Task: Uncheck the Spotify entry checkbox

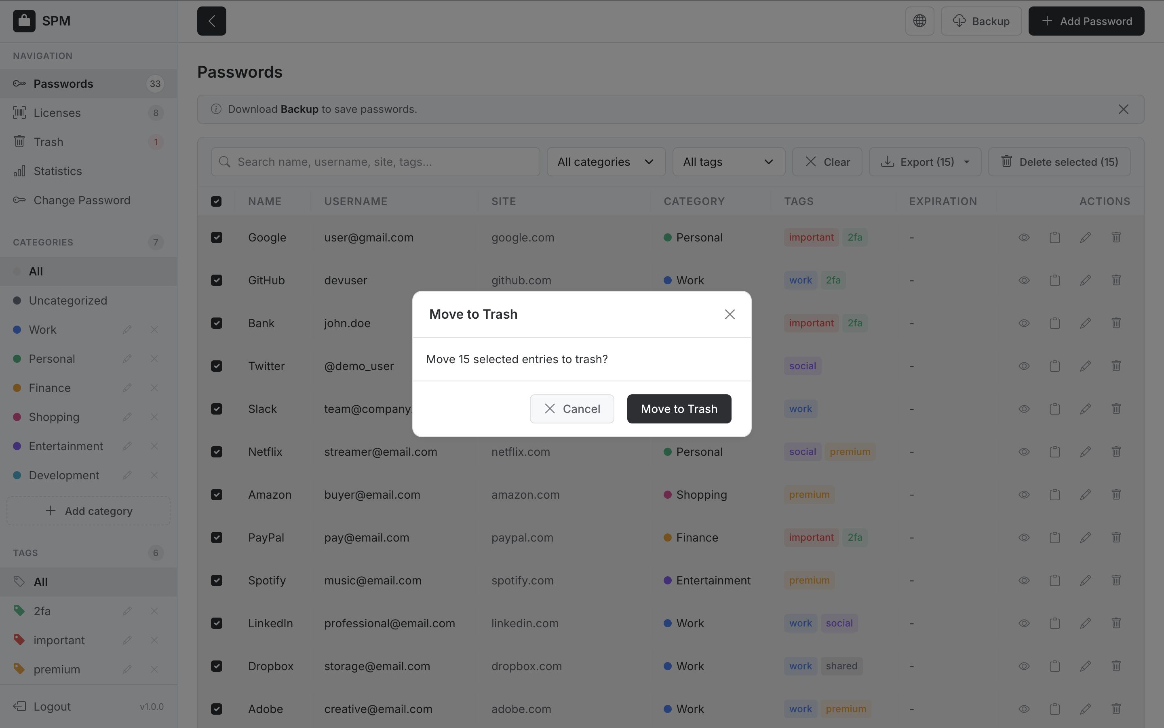Action: (x=217, y=580)
